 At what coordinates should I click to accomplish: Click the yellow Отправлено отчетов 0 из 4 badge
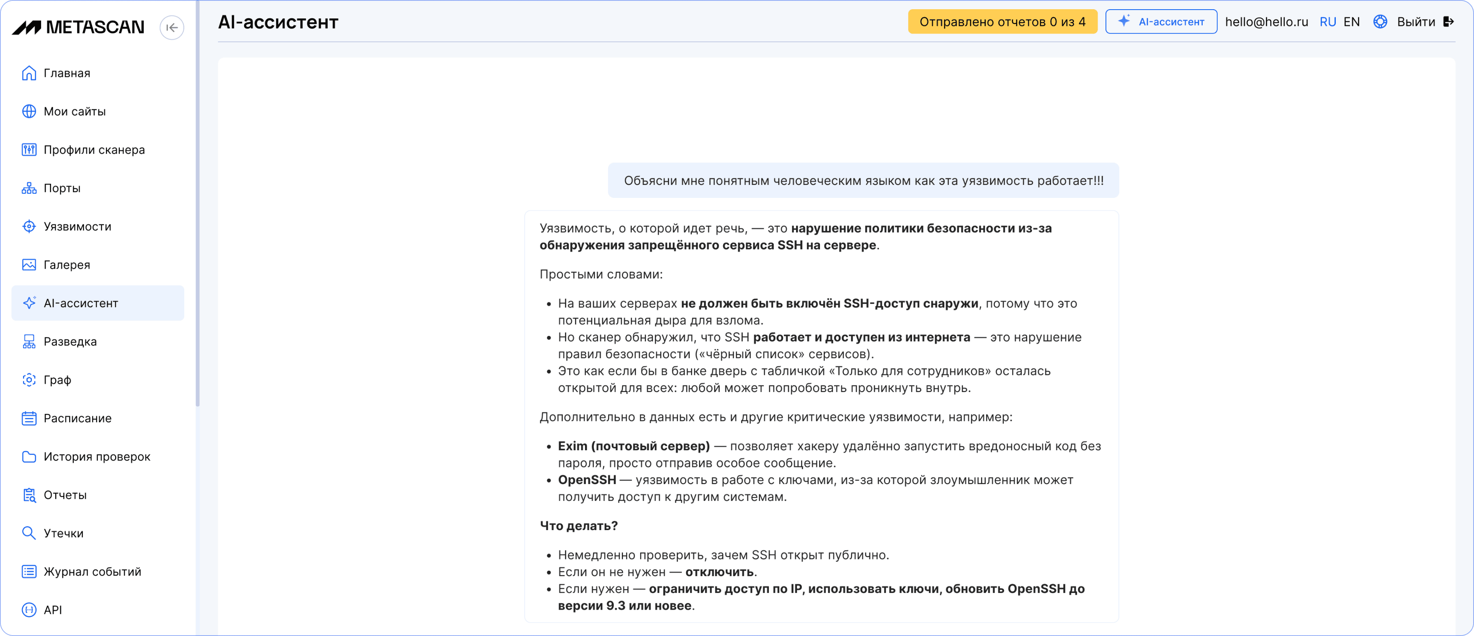[x=1002, y=22]
